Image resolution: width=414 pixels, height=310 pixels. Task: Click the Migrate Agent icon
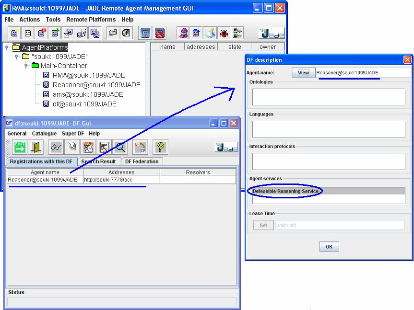82,33
